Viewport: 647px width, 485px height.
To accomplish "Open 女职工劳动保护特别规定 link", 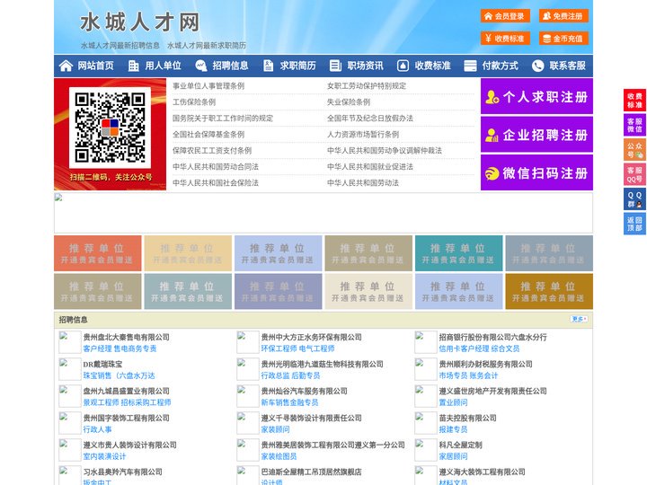I will point(367,86).
